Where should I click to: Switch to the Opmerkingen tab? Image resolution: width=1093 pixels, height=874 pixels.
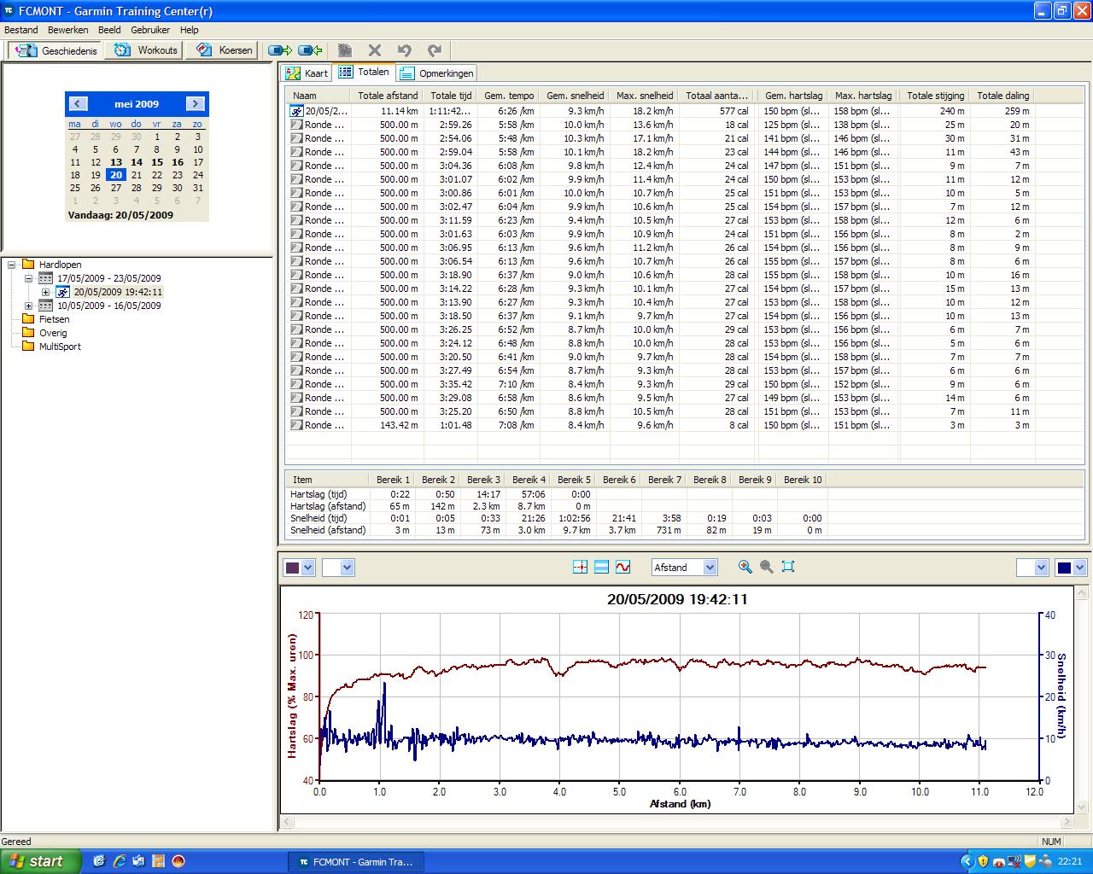(436, 73)
